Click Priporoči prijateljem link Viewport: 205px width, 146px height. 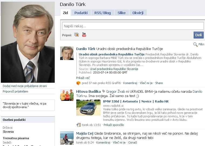[15, 91]
